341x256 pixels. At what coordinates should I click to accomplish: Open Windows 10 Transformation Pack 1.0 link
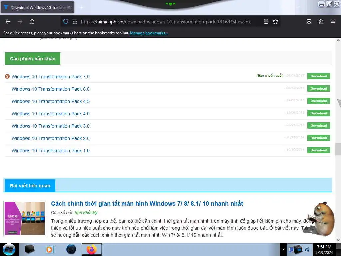point(51,151)
